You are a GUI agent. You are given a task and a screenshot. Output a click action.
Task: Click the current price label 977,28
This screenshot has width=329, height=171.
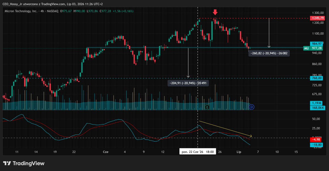317,48
